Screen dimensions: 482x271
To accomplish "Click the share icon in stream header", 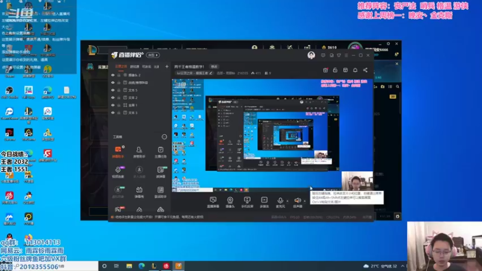I will point(365,70).
